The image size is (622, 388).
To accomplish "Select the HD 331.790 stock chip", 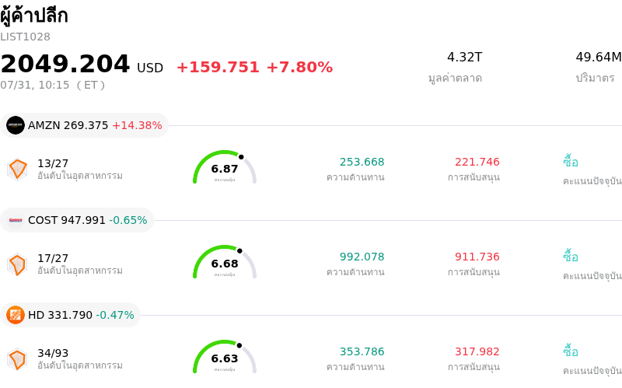I will [70, 315].
